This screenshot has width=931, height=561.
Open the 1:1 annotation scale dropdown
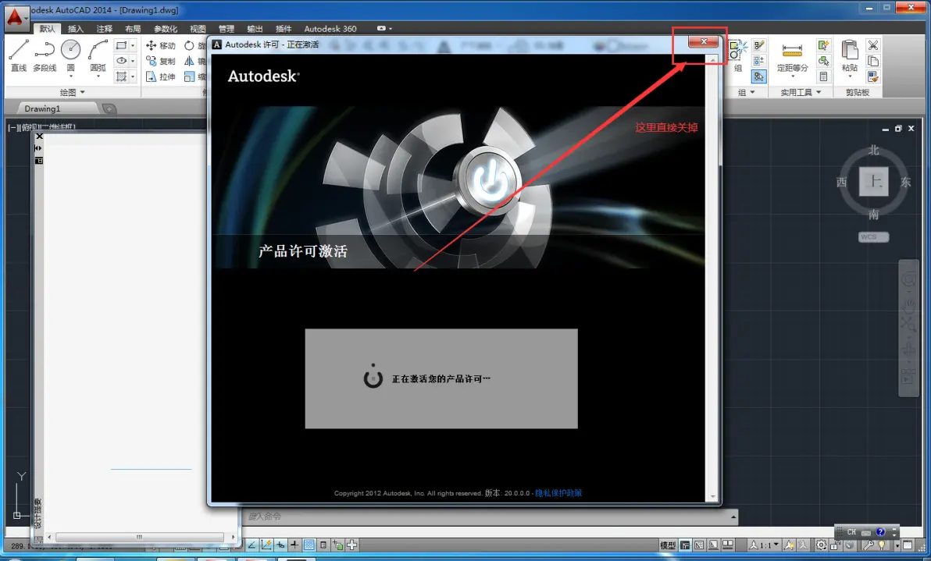pos(776,545)
